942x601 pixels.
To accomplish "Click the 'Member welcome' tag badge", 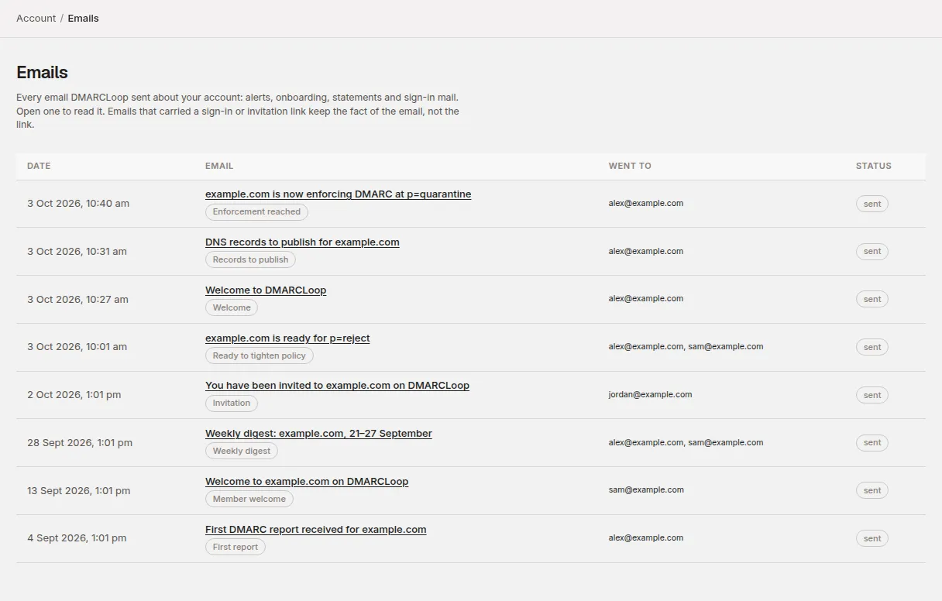I will pyautogui.click(x=249, y=499).
